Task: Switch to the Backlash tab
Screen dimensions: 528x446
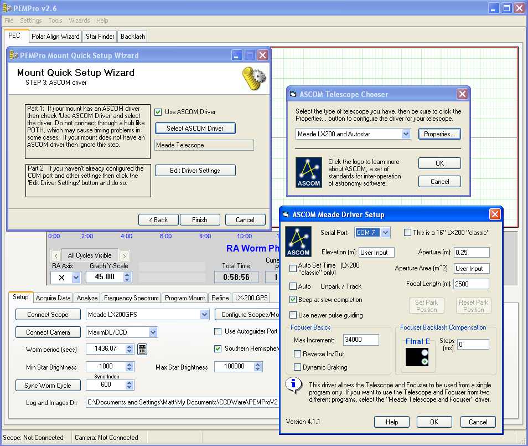Action: click(x=133, y=37)
